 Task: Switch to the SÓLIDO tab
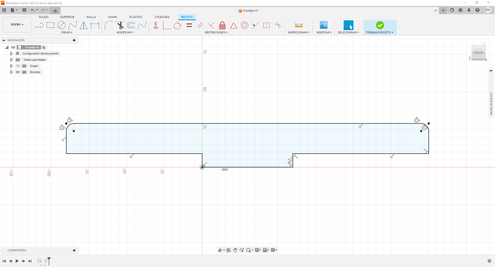44,17
